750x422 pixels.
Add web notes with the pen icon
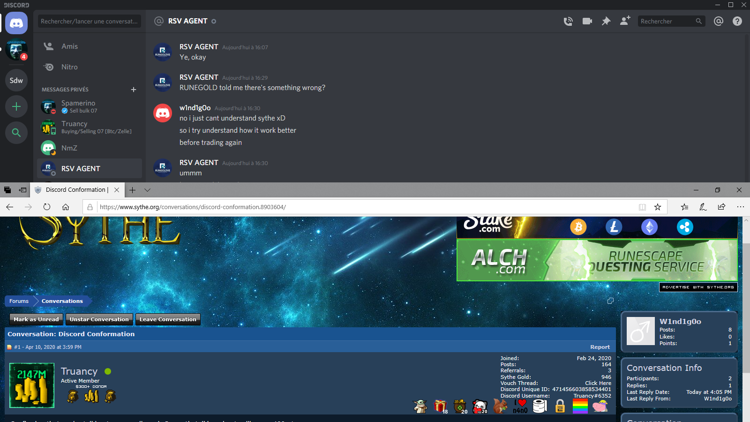coord(703,207)
